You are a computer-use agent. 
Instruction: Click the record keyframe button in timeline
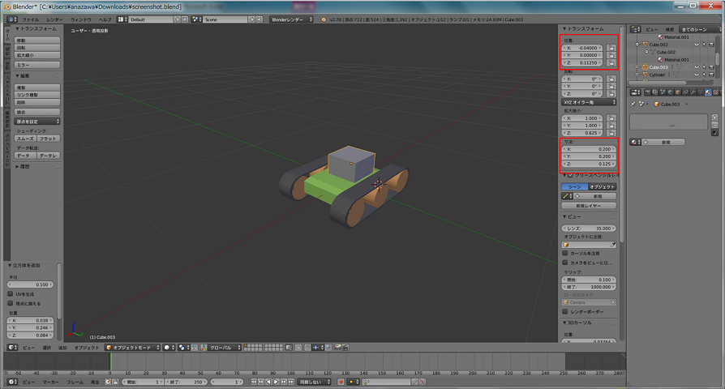pyautogui.click(x=341, y=382)
